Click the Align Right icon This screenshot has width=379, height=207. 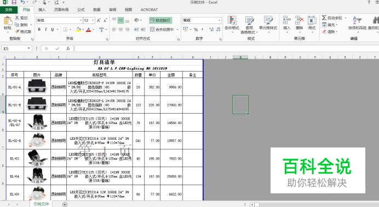click(127, 29)
